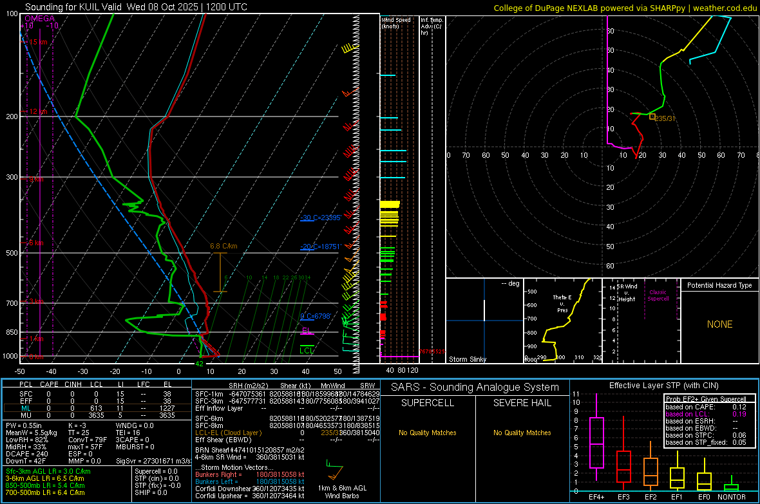
Task: Click the 700-500mb LR lapse rate line
Action: pyautogui.click(x=45, y=492)
